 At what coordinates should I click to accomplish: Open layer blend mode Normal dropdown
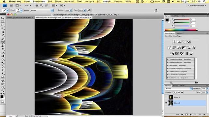click(179, 89)
